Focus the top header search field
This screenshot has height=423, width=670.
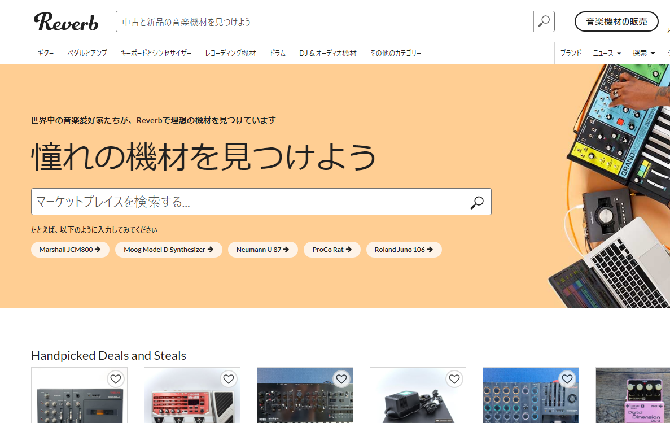325,22
